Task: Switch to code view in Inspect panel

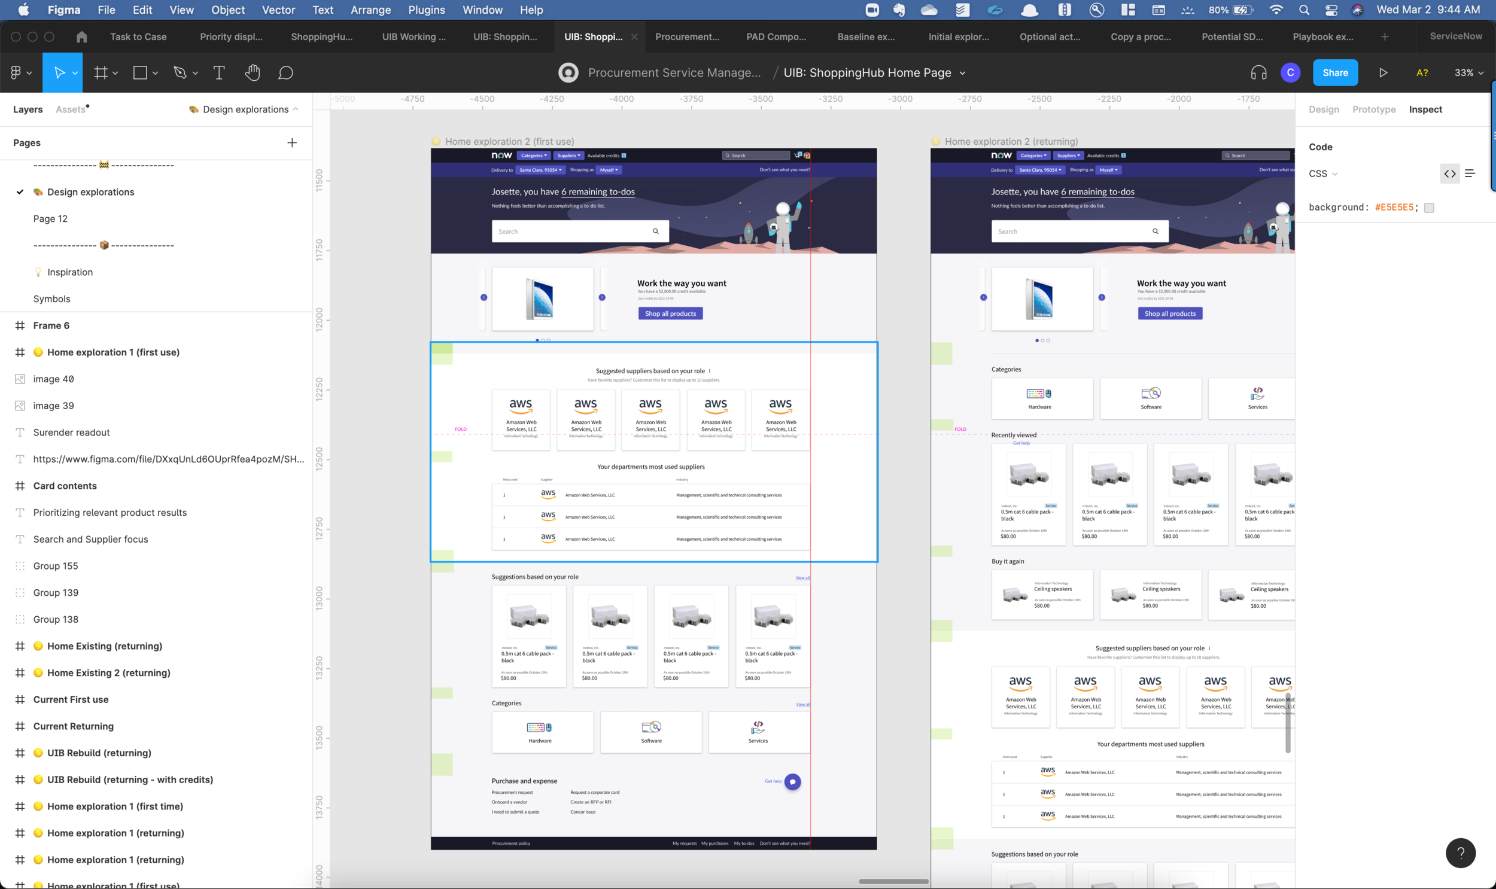Action: (x=1449, y=173)
